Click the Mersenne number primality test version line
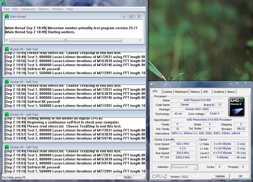This screenshot has width=253, height=182. point(71,28)
